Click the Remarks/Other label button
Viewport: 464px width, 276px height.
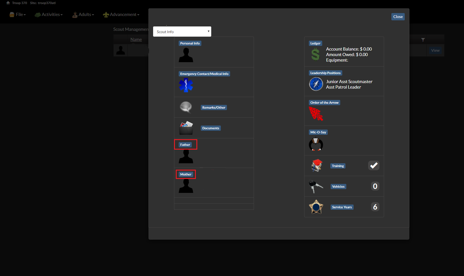point(214,107)
